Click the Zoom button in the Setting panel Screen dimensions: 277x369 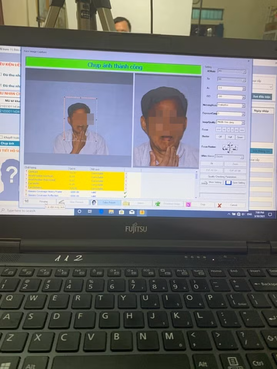pyautogui.click(x=235, y=164)
